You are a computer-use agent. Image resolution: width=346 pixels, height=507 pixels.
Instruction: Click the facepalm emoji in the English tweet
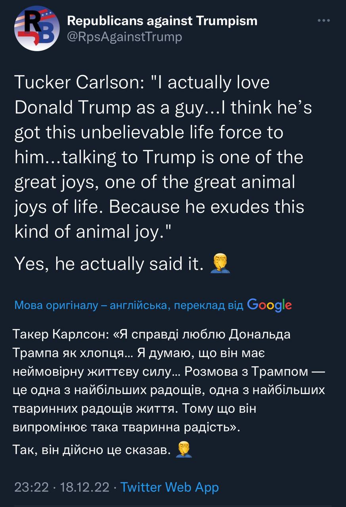[217, 263]
